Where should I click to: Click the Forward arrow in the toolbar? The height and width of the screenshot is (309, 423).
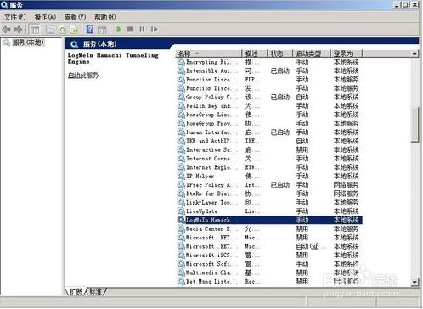coord(18,30)
